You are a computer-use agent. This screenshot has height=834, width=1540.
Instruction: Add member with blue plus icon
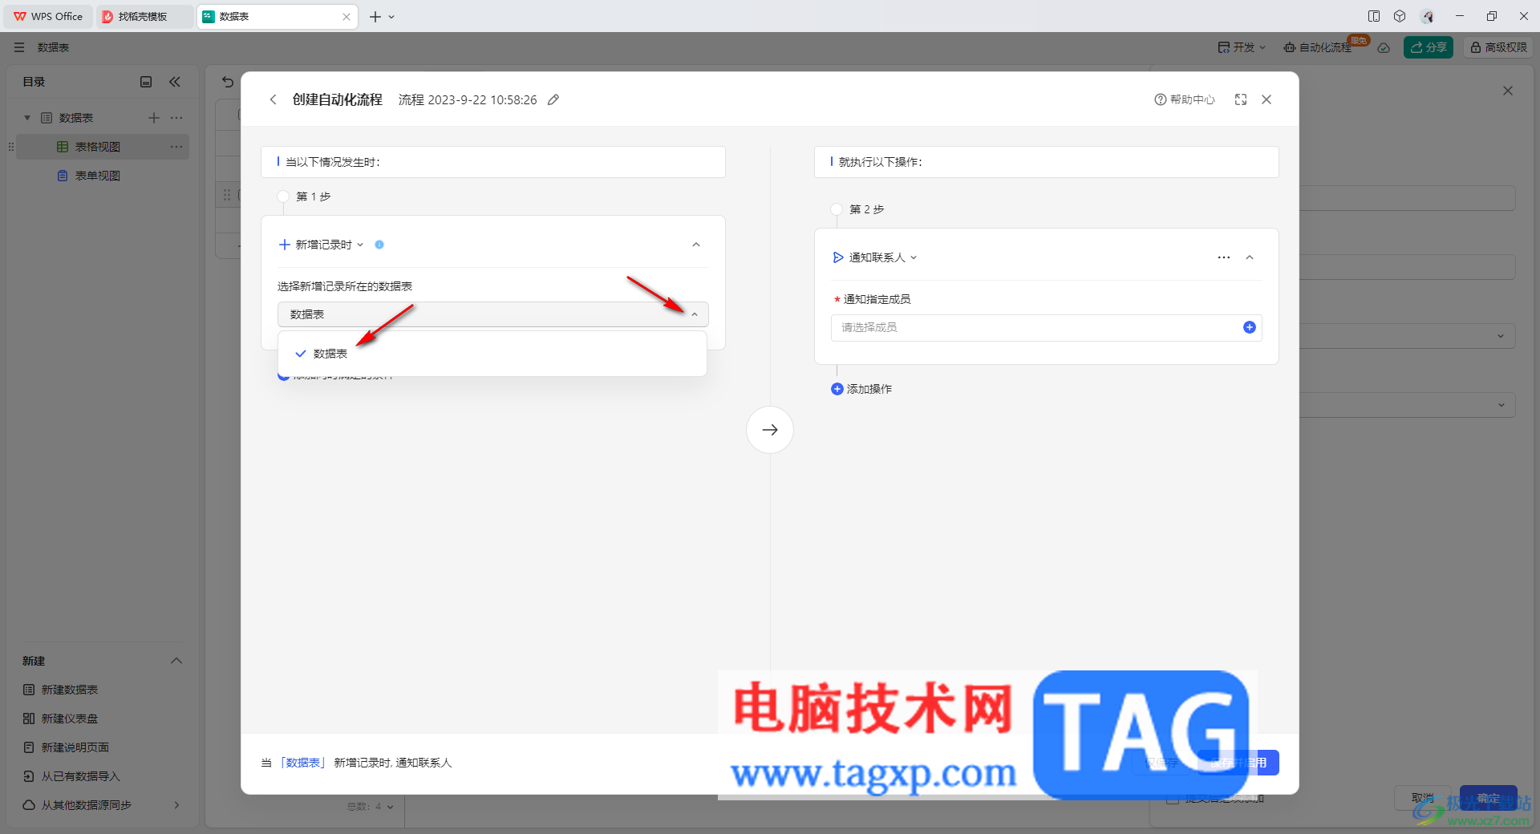pos(1250,327)
